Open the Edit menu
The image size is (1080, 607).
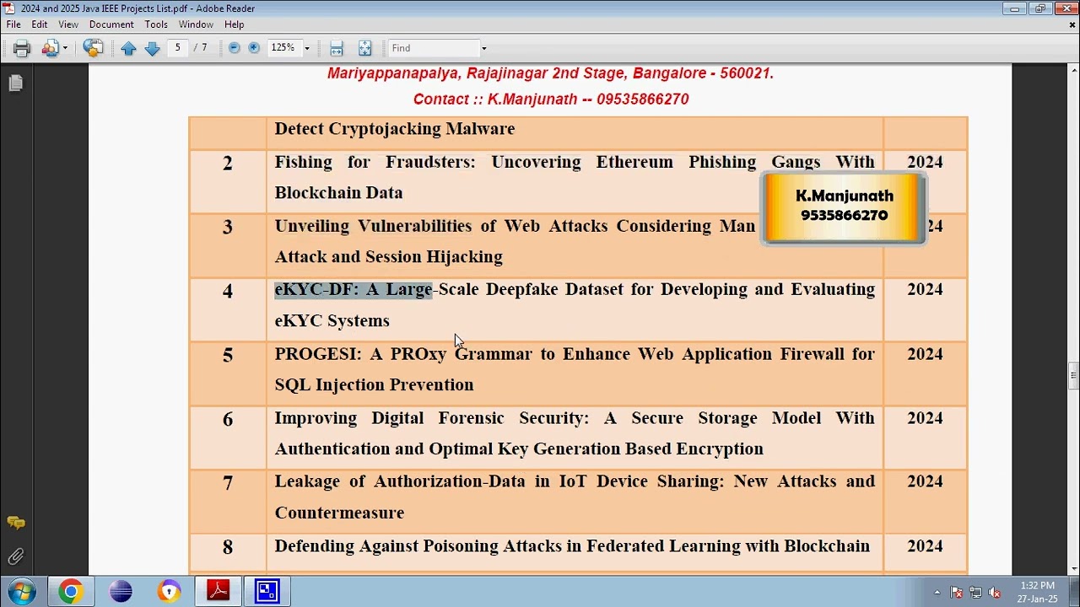40,24
